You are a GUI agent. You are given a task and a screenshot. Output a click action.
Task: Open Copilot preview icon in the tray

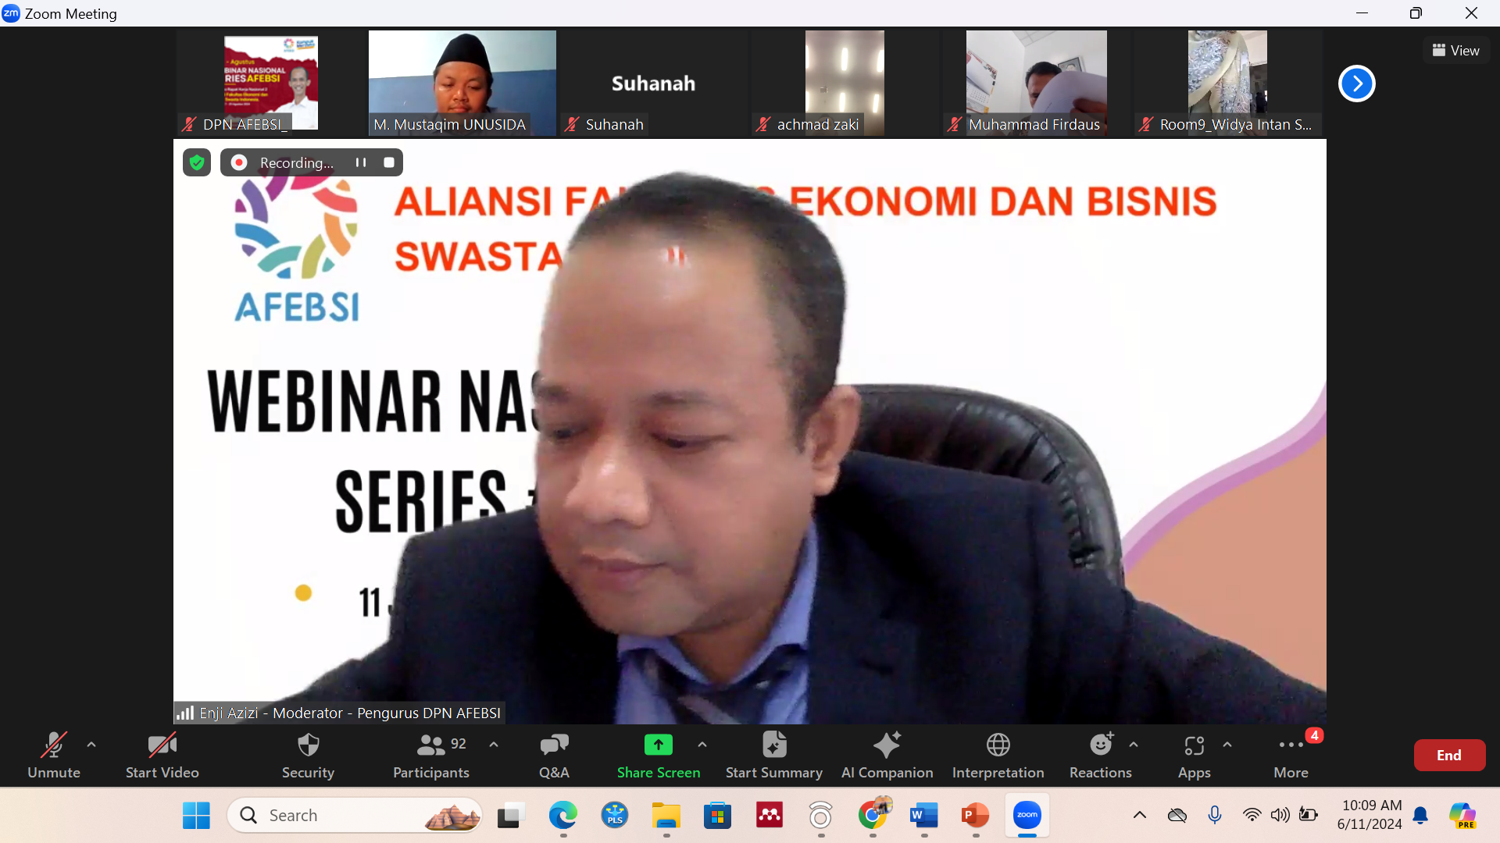coord(1462,816)
